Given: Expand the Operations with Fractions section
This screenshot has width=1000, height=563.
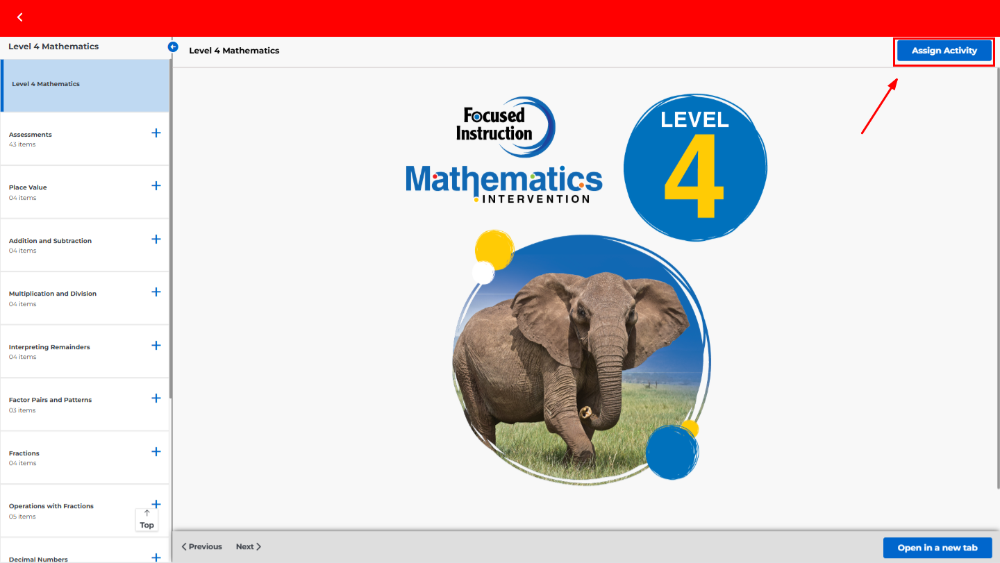Looking at the screenshot, I should tap(156, 503).
